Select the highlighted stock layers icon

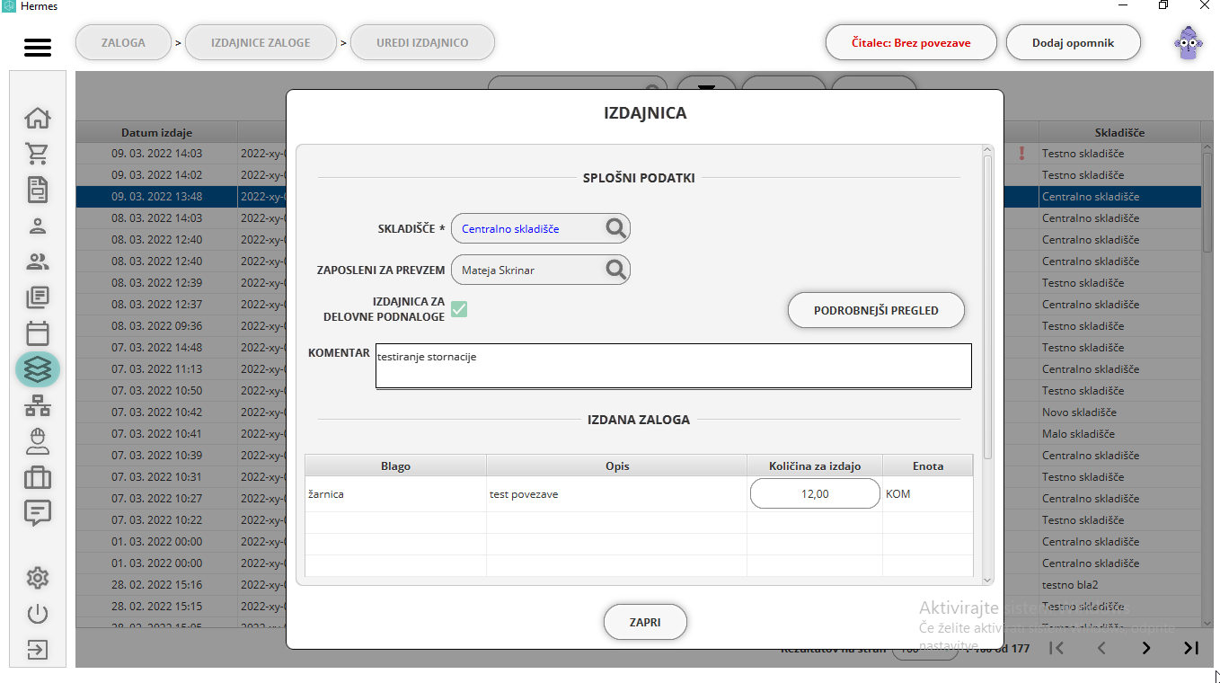coord(38,369)
